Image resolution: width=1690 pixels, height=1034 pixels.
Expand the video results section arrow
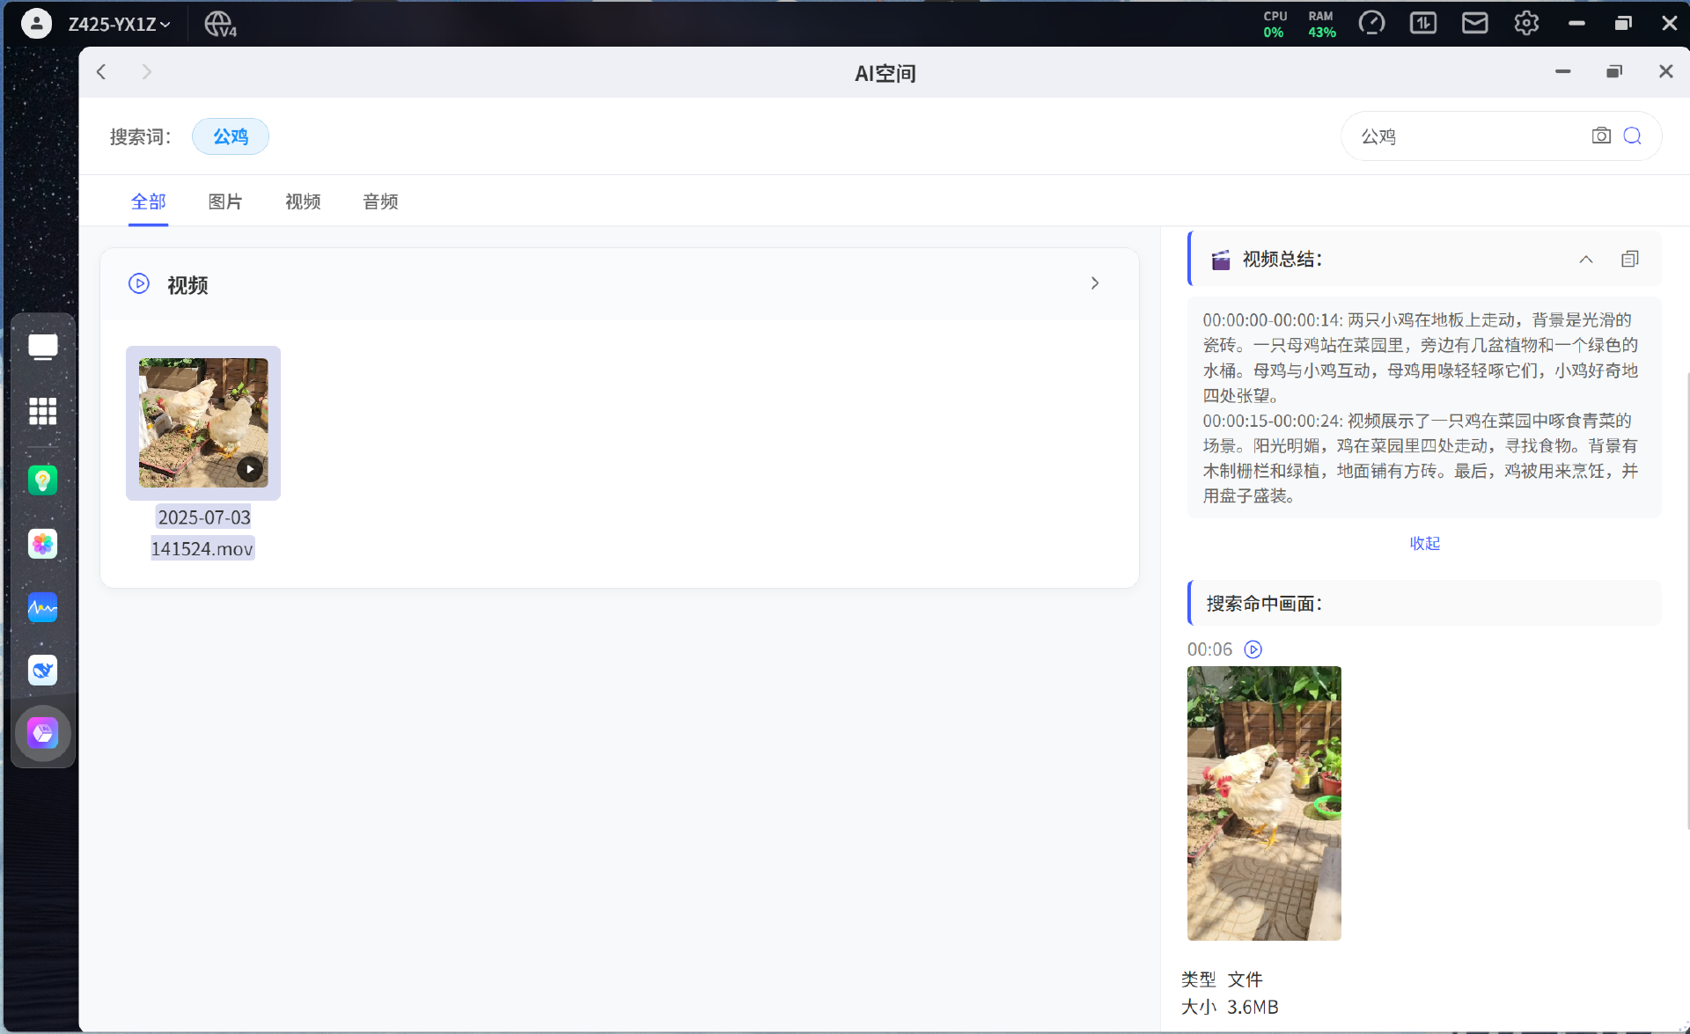point(1094,283)
